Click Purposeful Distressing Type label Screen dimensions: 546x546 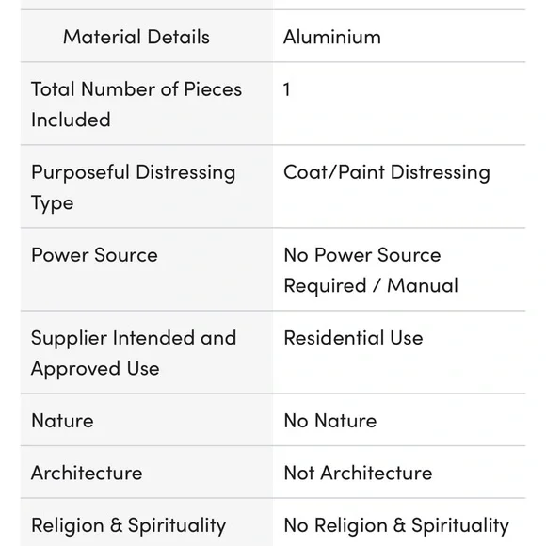tap(134, 187)
